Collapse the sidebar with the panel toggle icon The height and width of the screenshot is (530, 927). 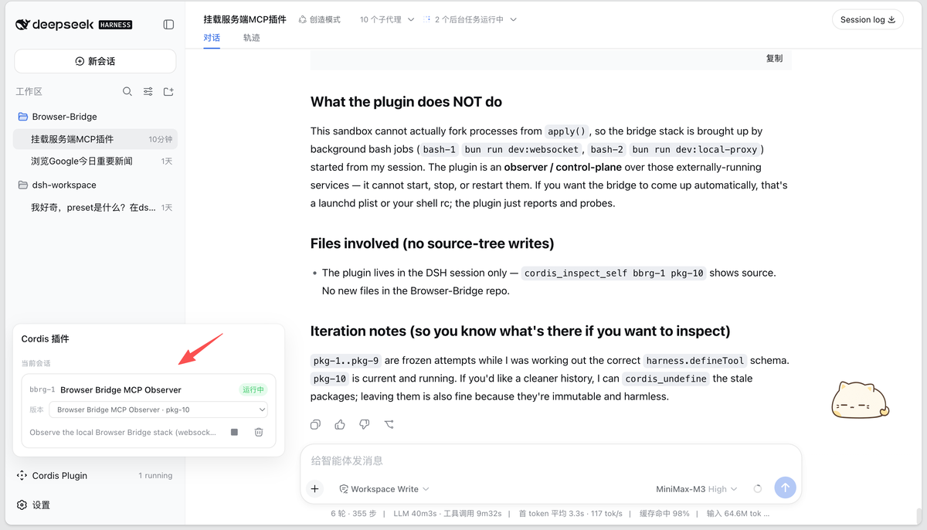click(168, 25)
